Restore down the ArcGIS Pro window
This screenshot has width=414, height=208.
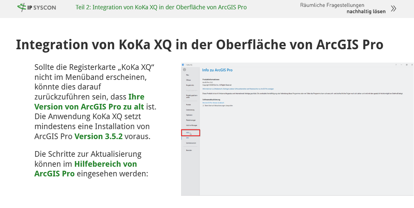coord(407,65)
